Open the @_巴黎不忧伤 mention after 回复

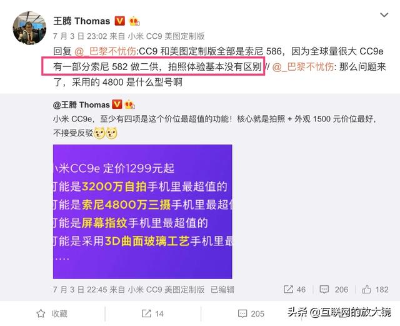click(x=105, y=51)
